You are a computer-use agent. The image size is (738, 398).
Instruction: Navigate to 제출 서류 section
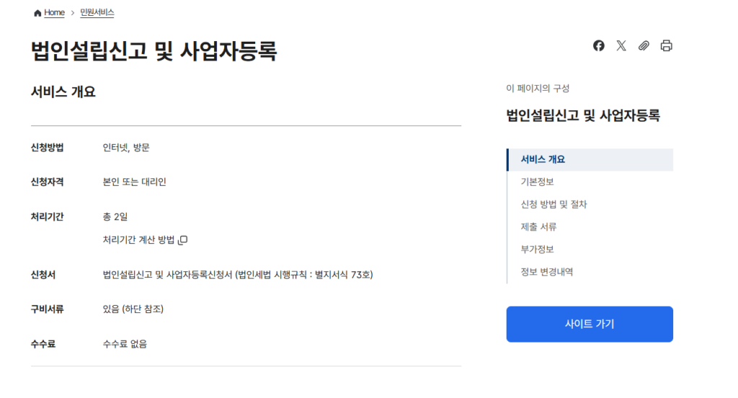pos(538,227)
